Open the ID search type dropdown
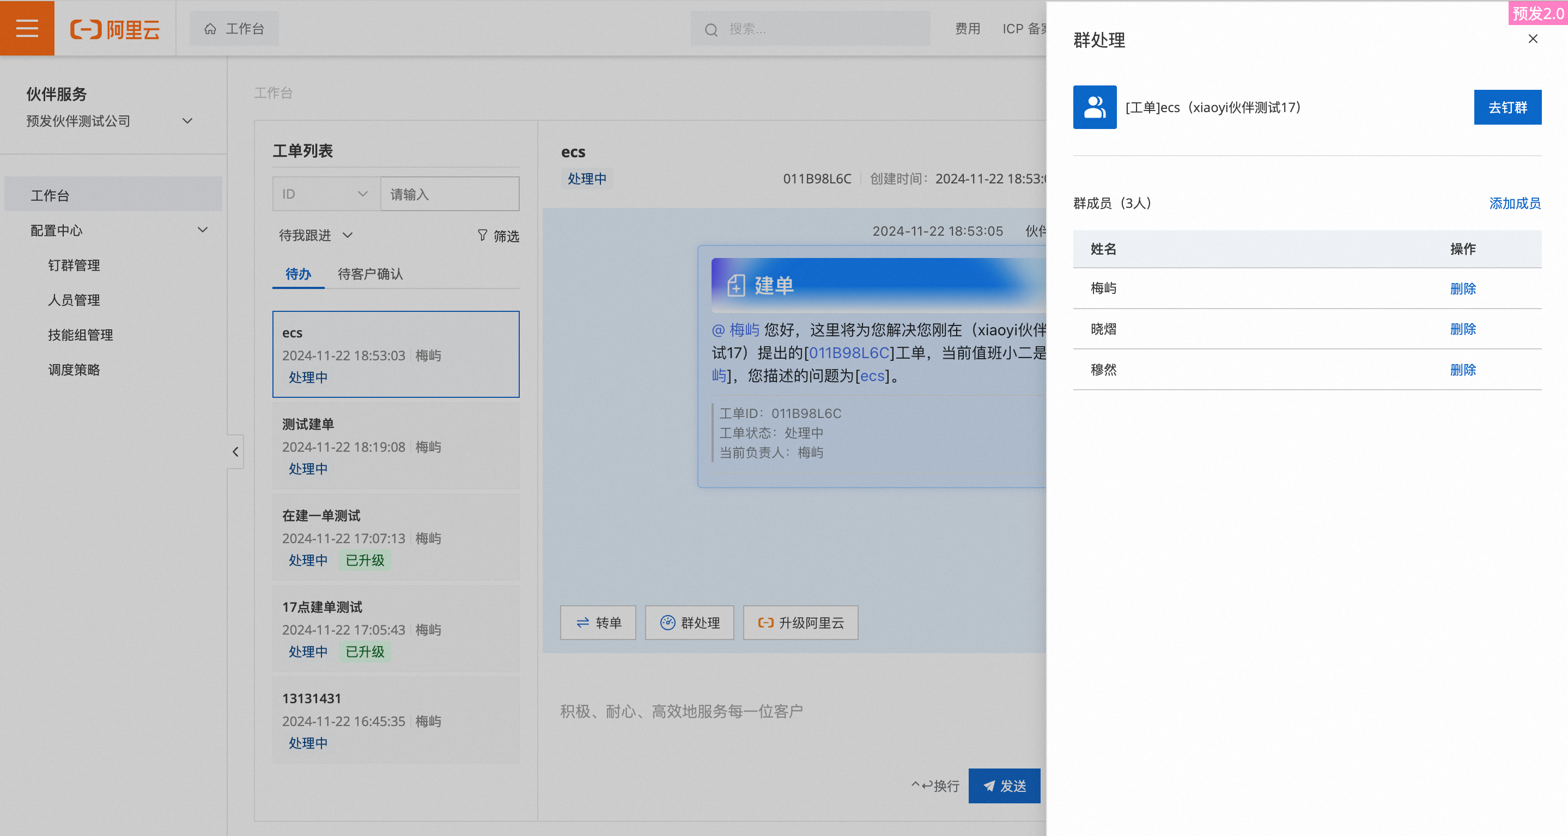Image resolution: width=1568 pixels, height=836 pixels. [x=326, y=194]
